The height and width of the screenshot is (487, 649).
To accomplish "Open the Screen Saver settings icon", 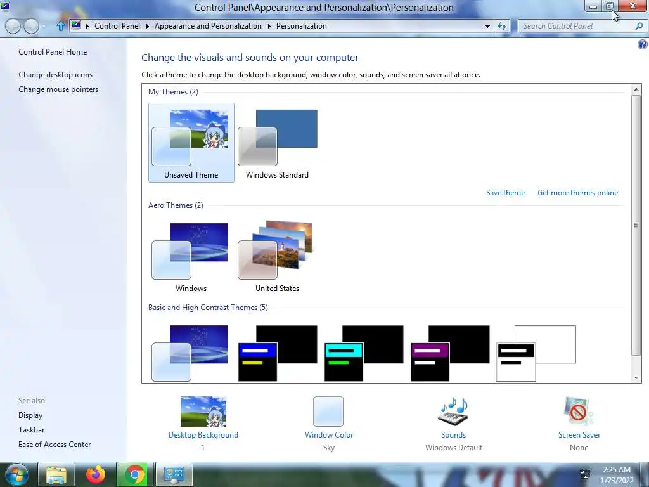I will click(x=579, y=411).
